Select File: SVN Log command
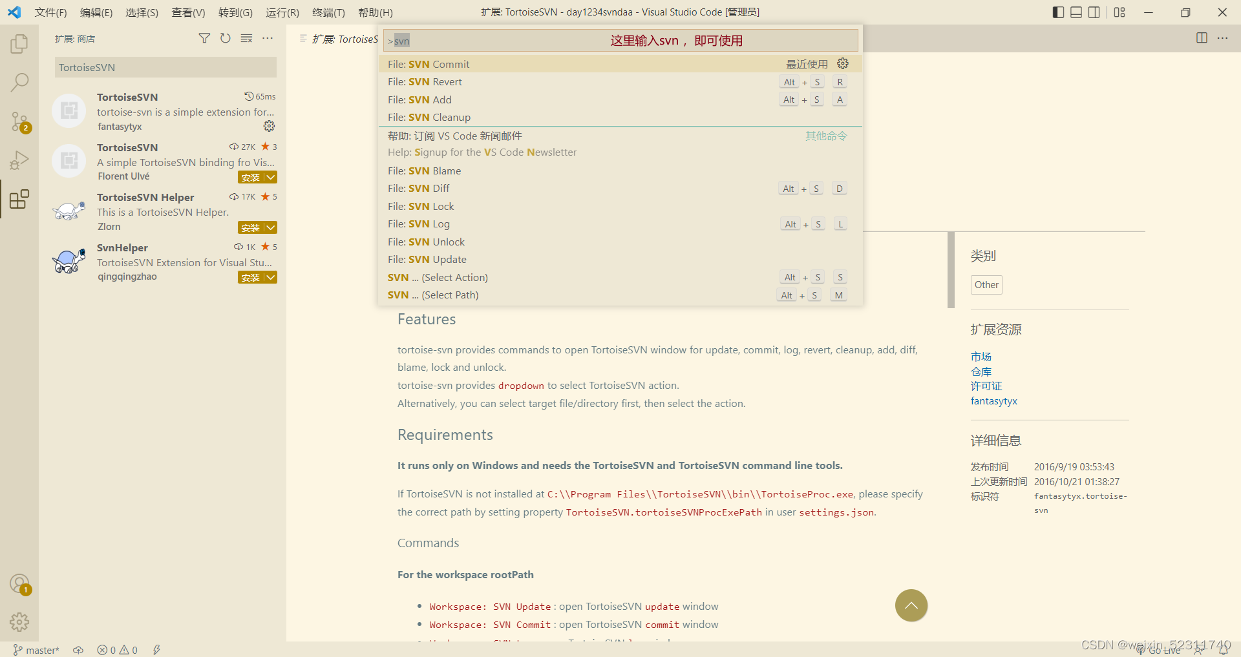Image resolution: width=1241 pixels, height=657 pixels. (620, 224)
